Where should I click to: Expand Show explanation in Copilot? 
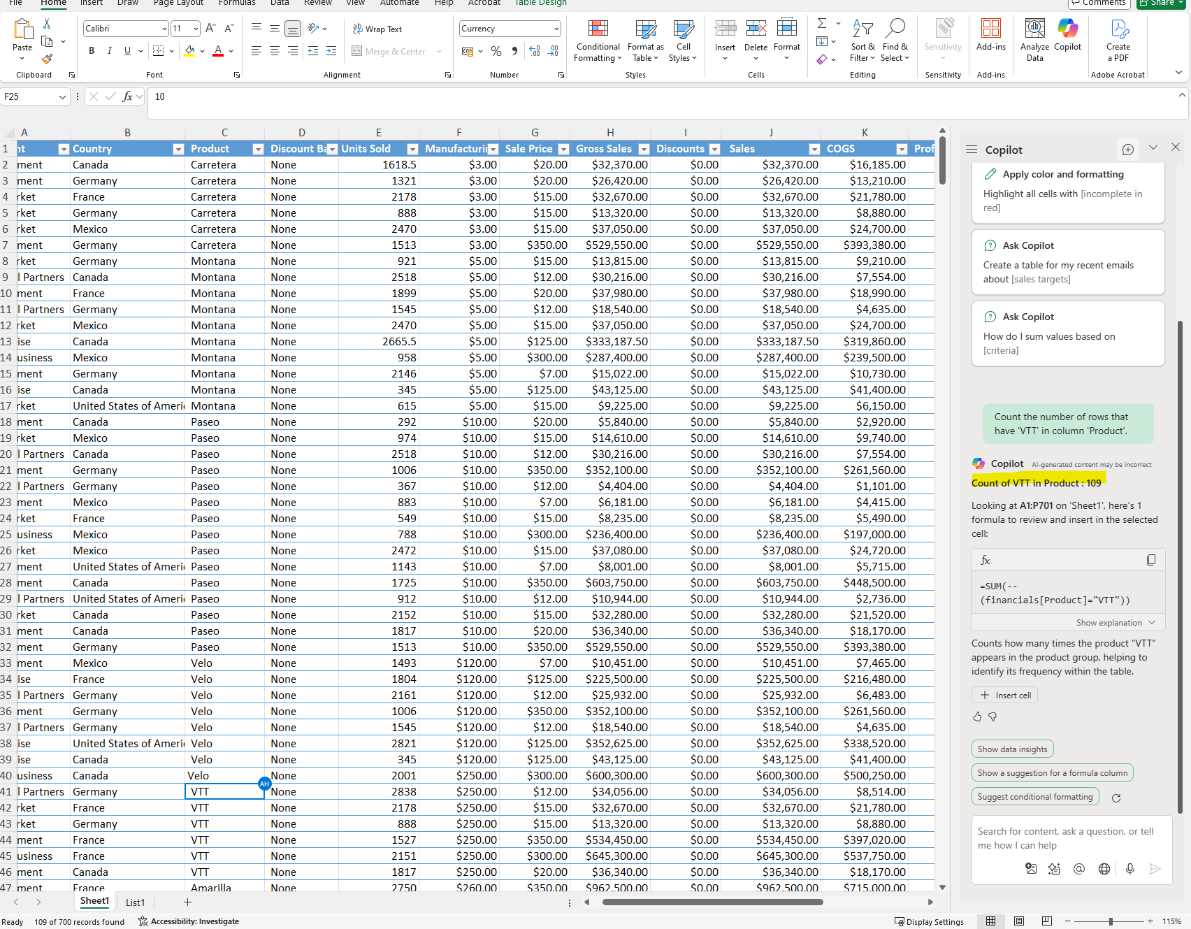1116,623
